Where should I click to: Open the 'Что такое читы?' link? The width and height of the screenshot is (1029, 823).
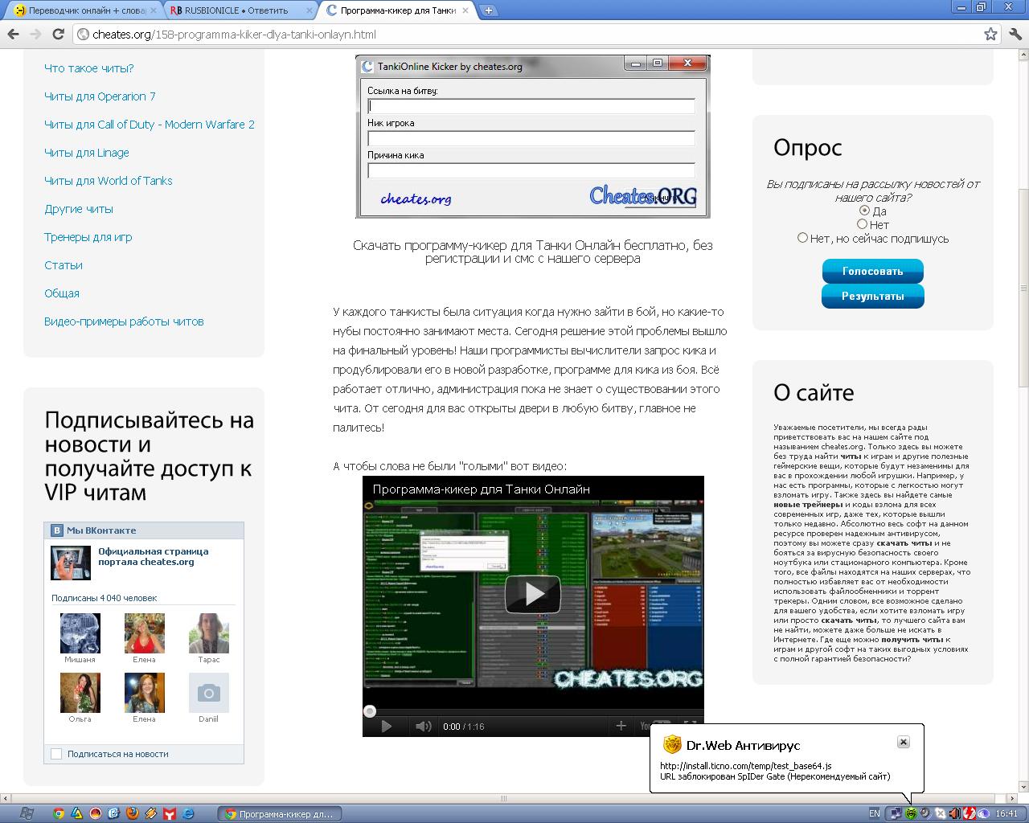pos(89,68)
